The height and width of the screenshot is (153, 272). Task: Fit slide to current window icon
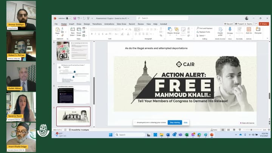click(269, 130)
